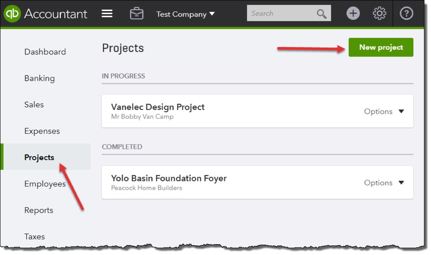Open Options dropdown for Yolo Basin Foundation Foyer
The image size is (431, 255).
point(384,183)
